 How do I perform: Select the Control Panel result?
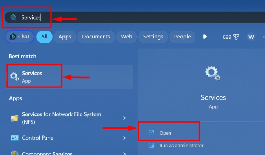pos(70,138)
